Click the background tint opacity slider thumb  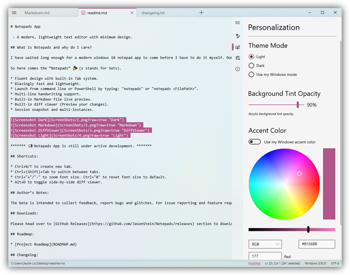point(298,105)
